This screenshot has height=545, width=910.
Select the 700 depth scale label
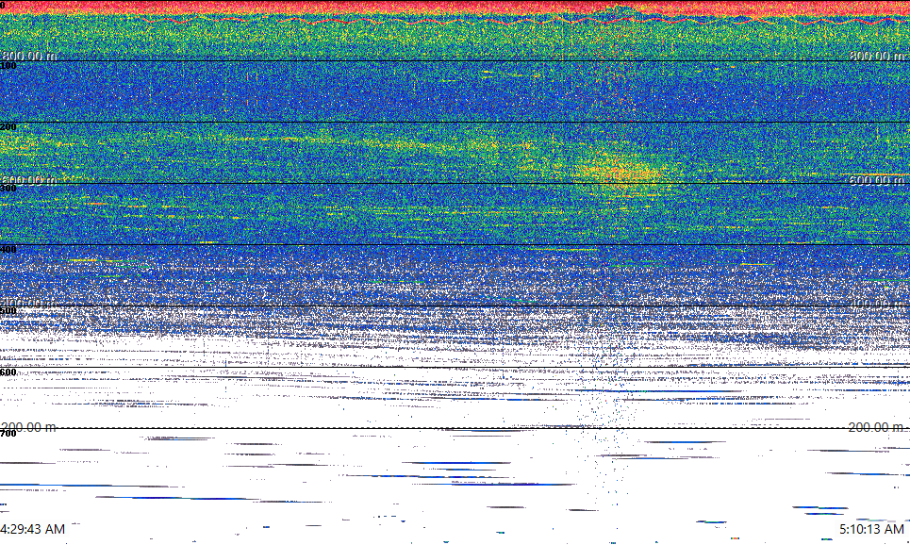8,433
